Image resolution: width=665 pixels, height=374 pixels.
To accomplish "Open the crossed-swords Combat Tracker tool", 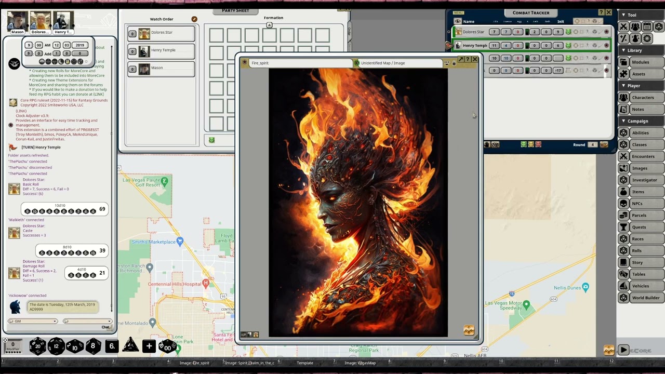I will [624, 26].
